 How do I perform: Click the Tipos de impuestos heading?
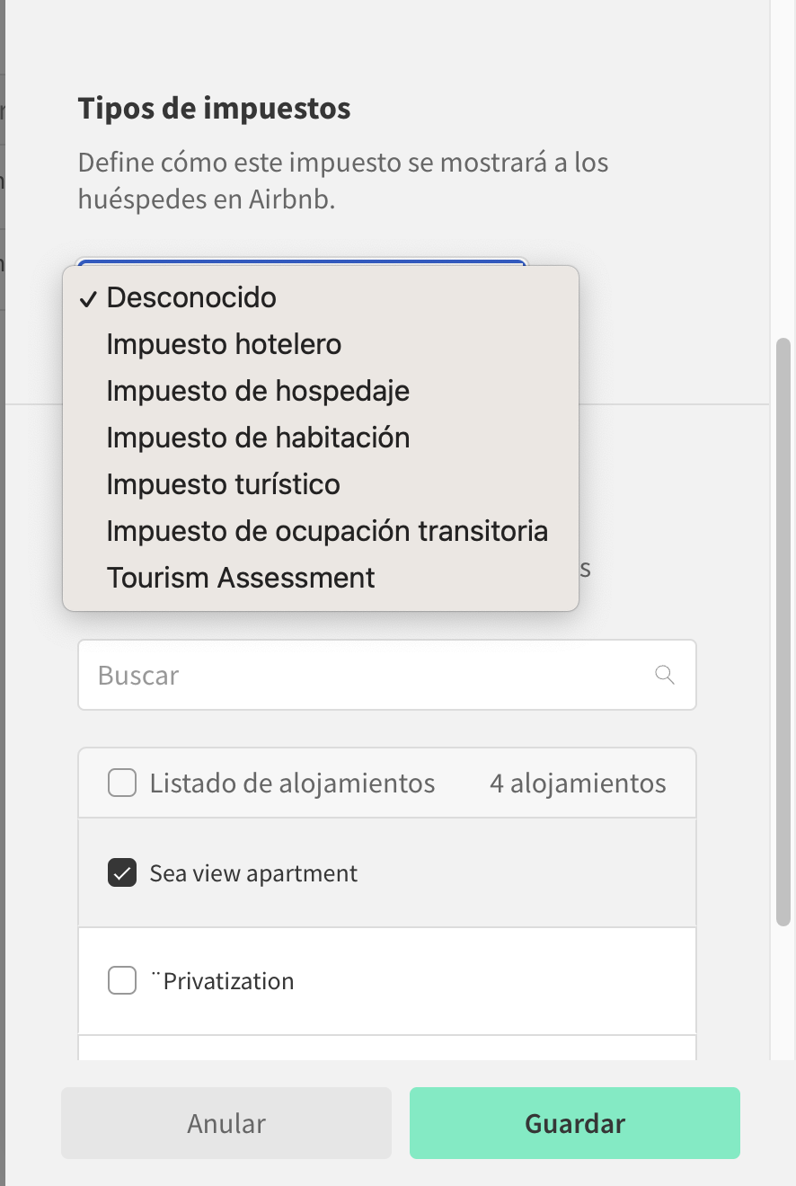[214, 109]
